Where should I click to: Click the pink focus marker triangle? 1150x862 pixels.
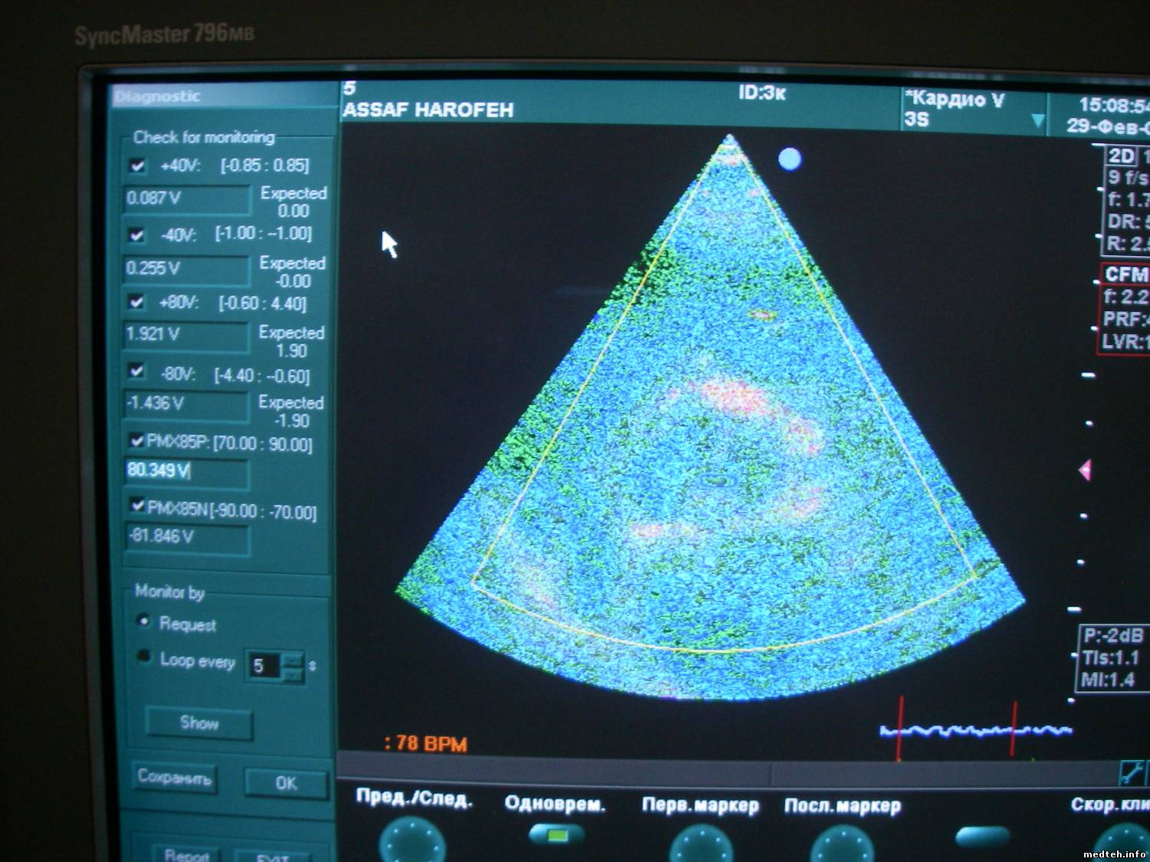(x=1085, y=470)
